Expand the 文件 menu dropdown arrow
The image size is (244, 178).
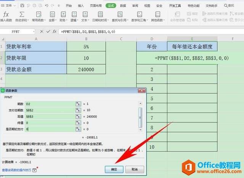(15, 6)
